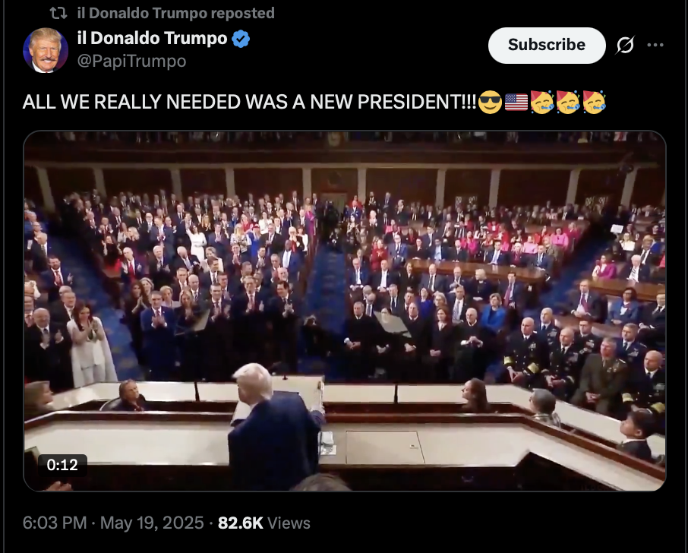
Task: Open the 82.6K Views count
Action: tap(264, 523)
